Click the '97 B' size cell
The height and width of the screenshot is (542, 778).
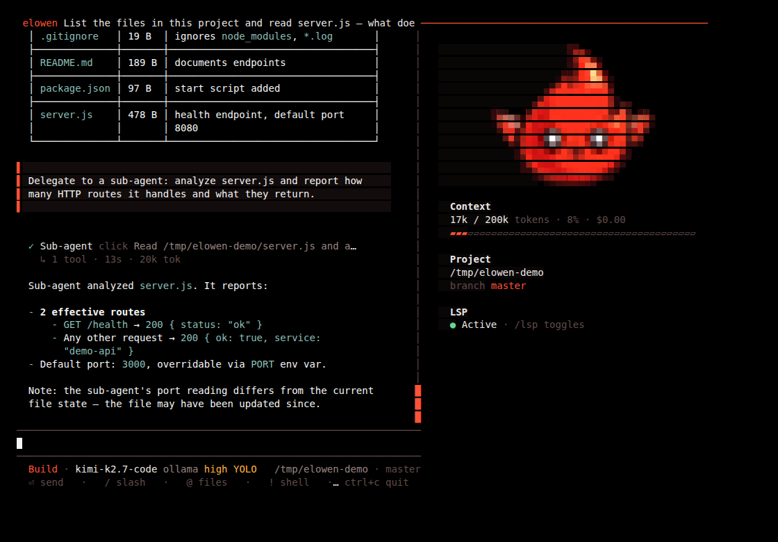click(140, 89)
